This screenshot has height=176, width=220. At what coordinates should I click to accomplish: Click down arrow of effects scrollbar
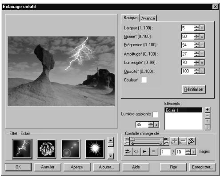111,156
